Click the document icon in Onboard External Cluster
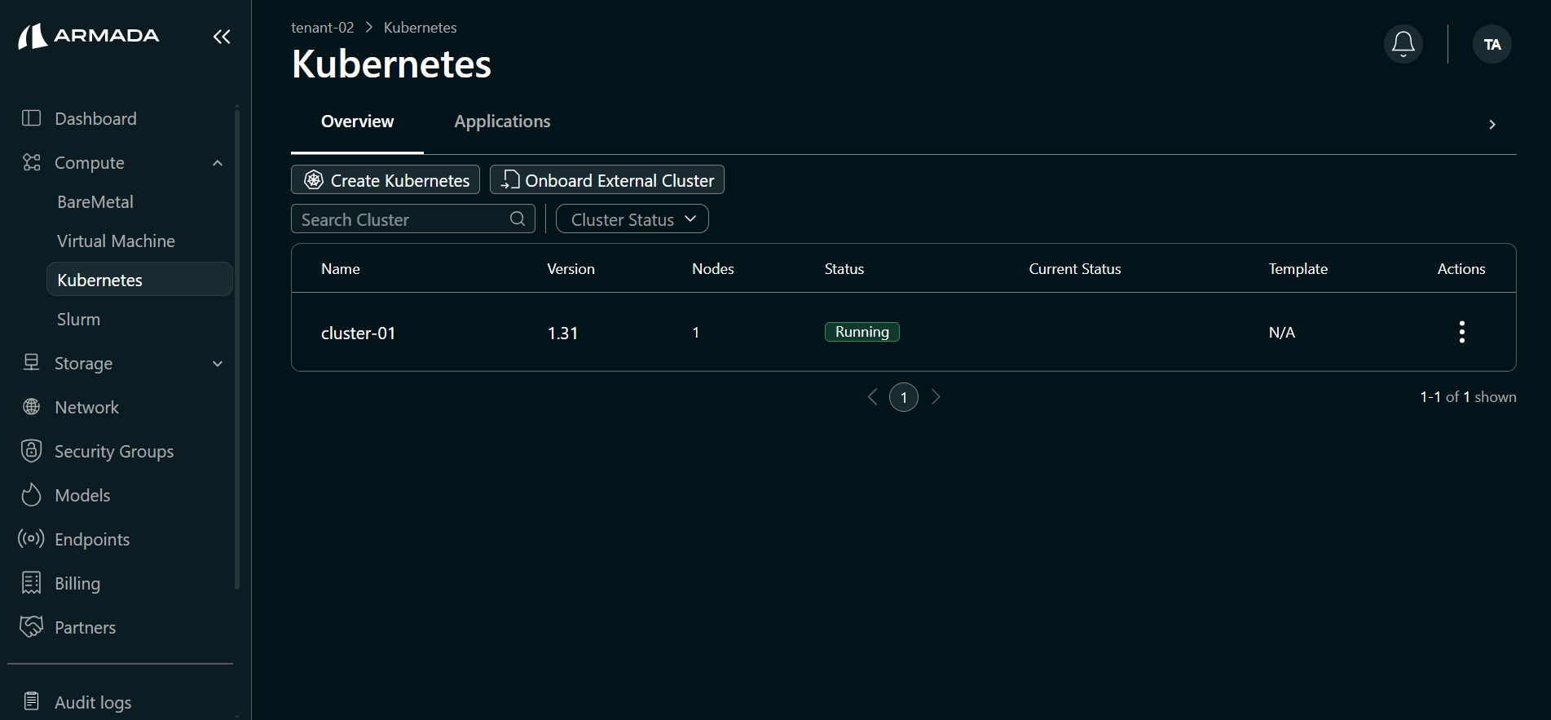The height and width of the screenshot is (720, 1551). click(510, 180)
